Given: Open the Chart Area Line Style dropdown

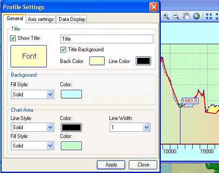Looking at the screenshot, I should tap(32, 127).
